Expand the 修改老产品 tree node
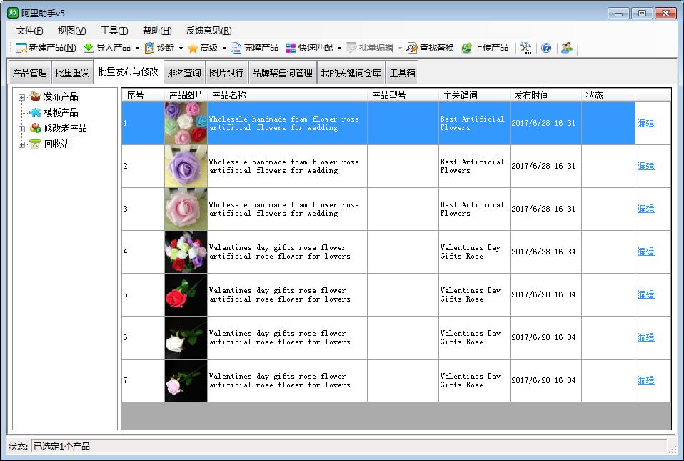The width and height of the screenshot is (684, 461). 21,129
